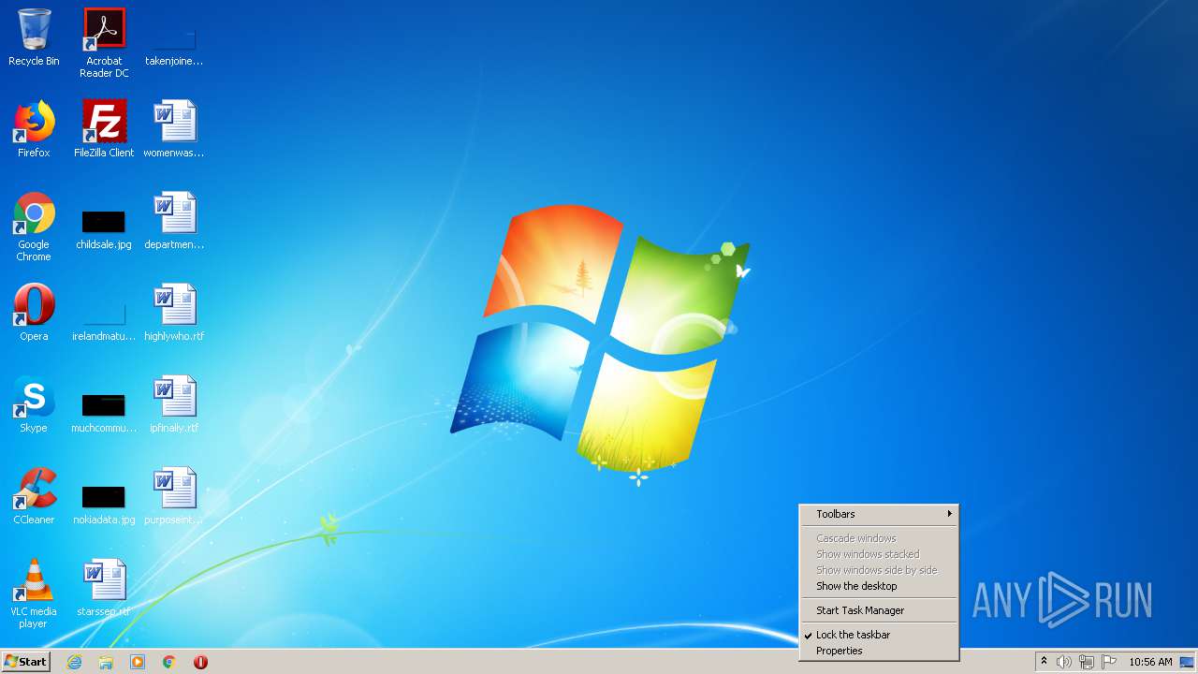Select the CCleaner desktop shortcut
The image size is (1198, 674).
[x=34, y=496]
